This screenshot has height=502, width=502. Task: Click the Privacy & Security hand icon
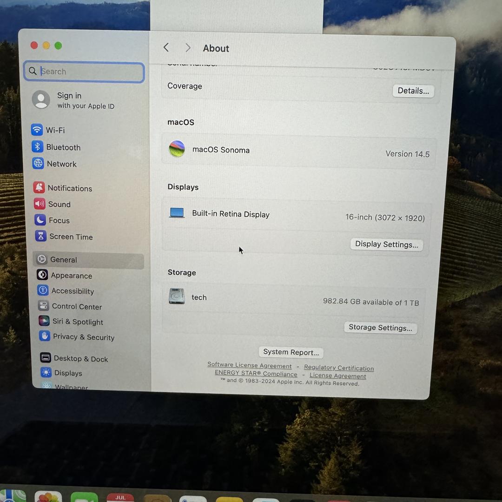[x=45, y=336]
